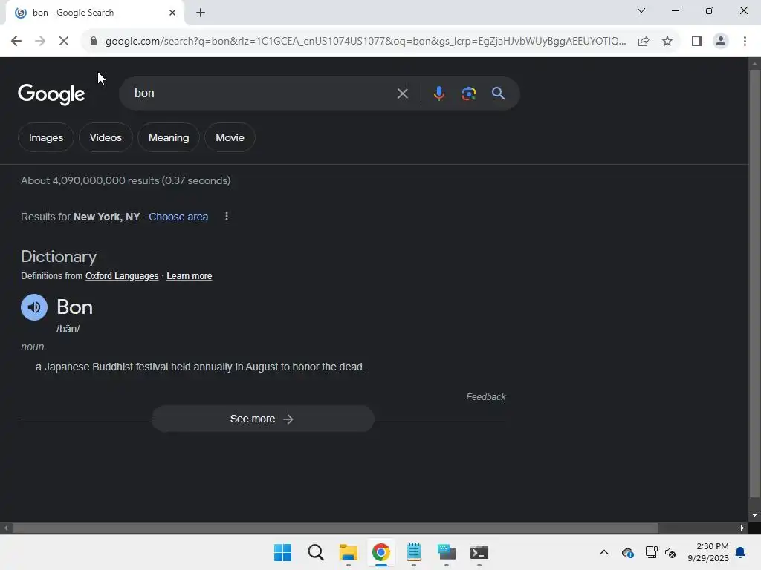
Task: Play pronunciation audio for Bon
Action: [34, 307]
